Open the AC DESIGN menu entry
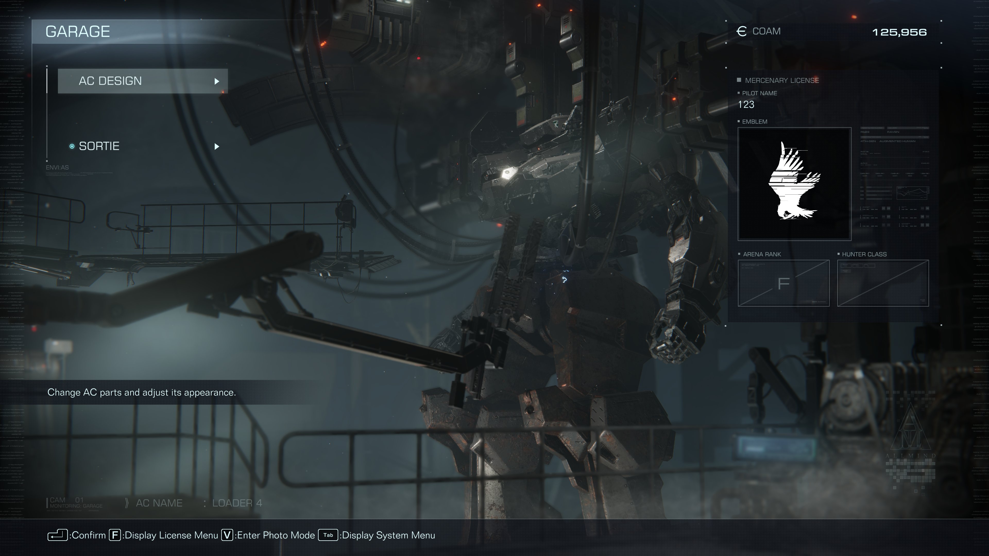This screenshot has height=556, width=989. pos(143,81)
